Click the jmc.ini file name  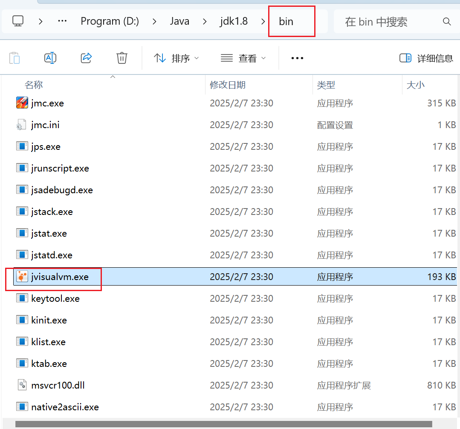46,125
